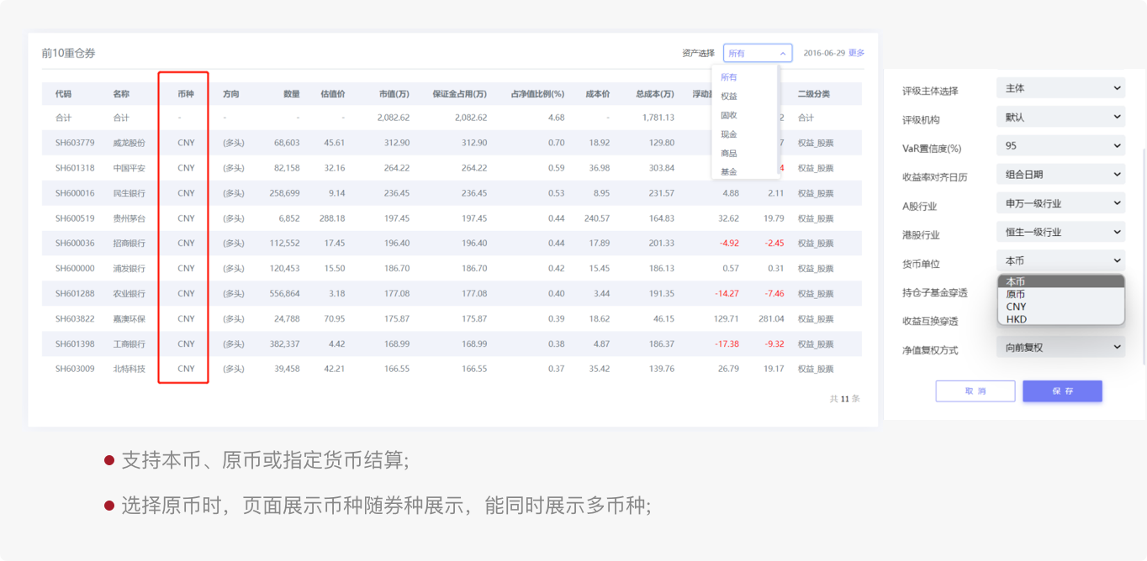1147x561 pixels.
Task: Click the 保存 button
Action: pos(1062,391)
